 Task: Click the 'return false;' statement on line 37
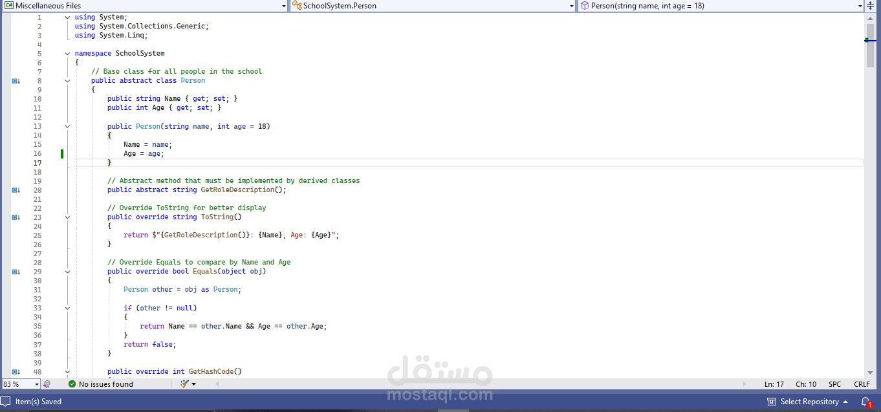(150, 345)
